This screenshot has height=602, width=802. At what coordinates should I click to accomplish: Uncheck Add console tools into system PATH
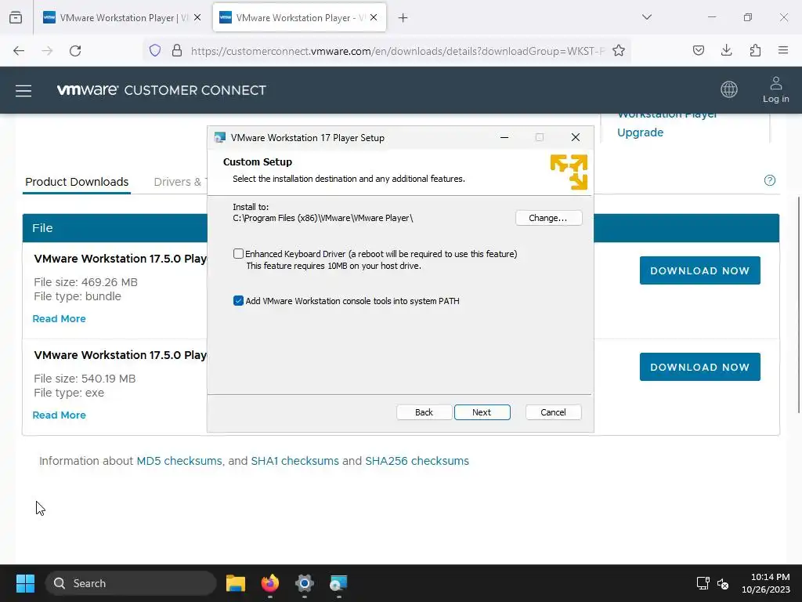coord(238,300)
